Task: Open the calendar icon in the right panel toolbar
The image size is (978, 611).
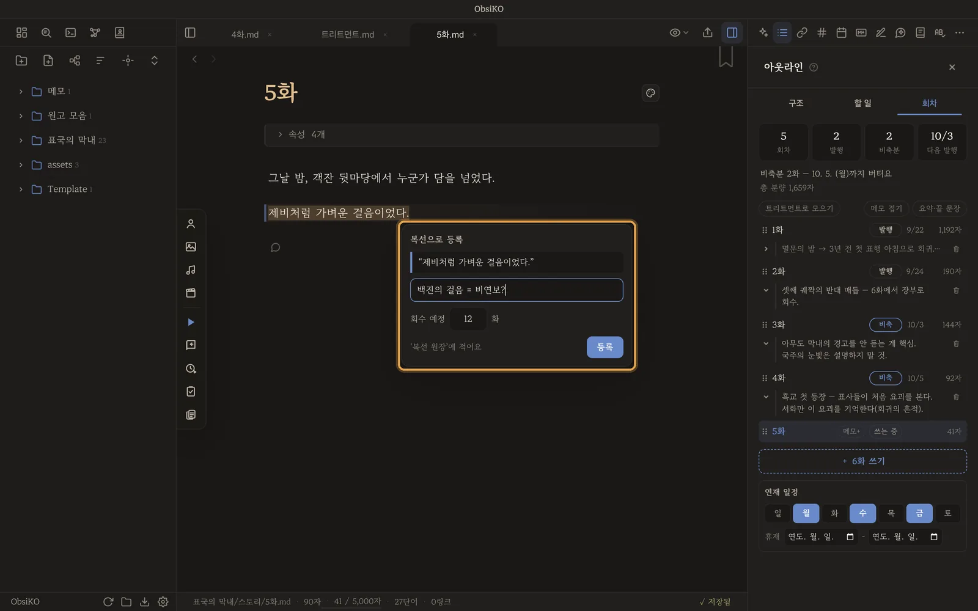Action: pos(841,33)
